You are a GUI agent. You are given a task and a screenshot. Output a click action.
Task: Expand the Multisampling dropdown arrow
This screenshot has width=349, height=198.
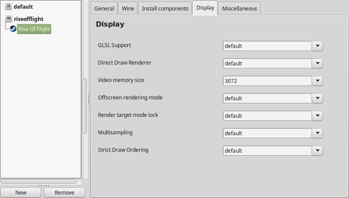[x=317, y=133]
